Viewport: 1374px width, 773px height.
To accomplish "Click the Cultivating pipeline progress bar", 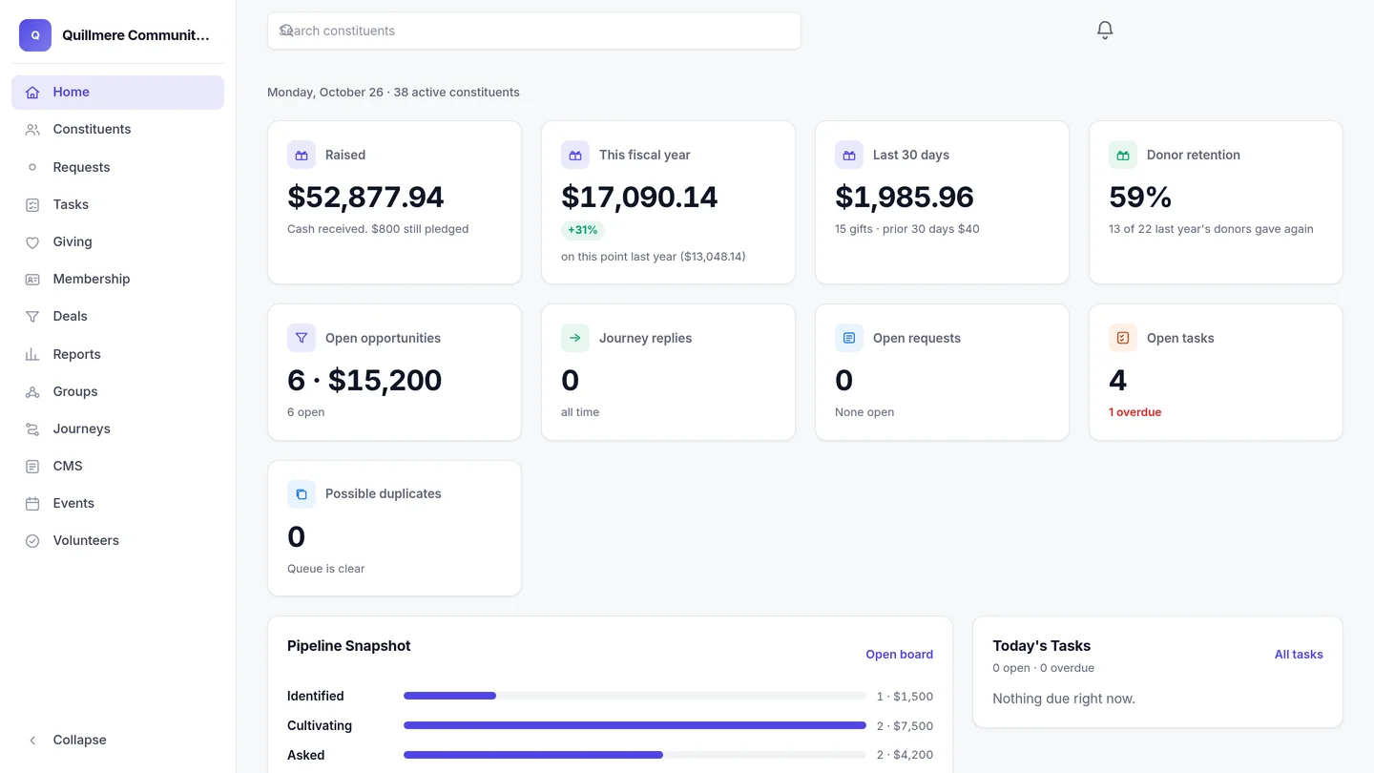I will coord(635,725).
